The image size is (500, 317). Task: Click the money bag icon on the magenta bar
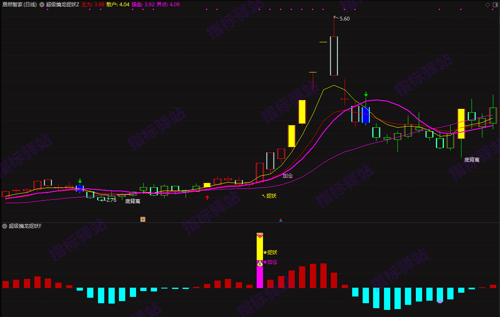click(260, 263)
